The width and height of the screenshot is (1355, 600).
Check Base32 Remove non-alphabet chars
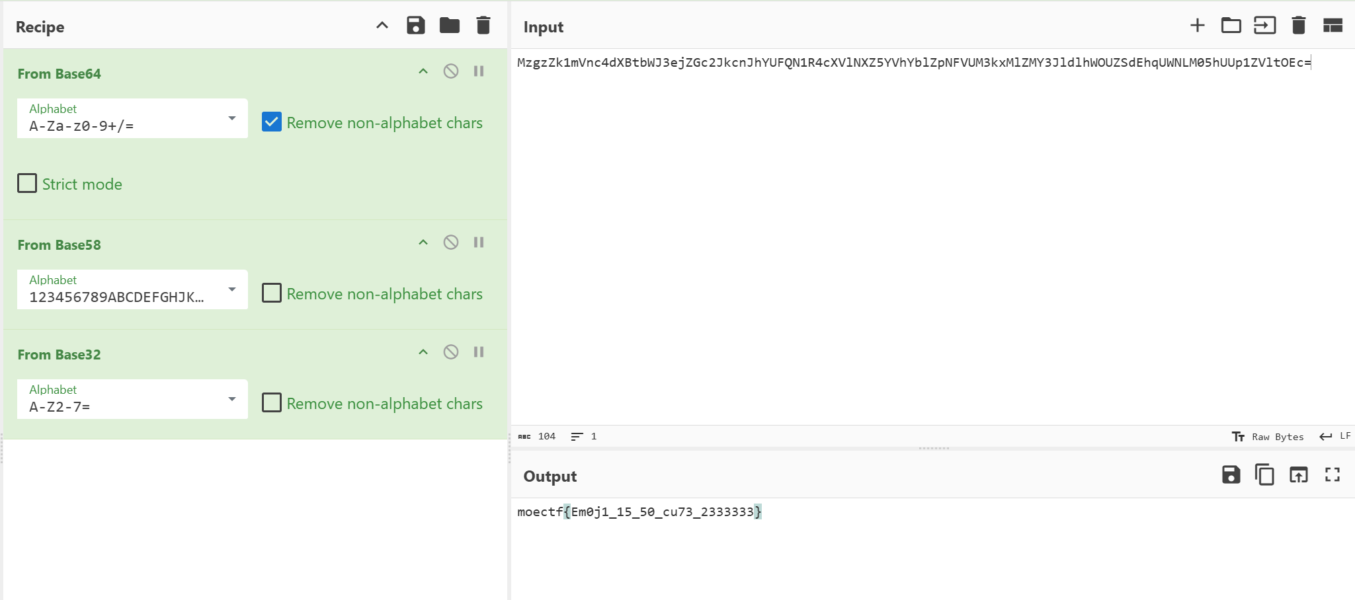pyautogui.click(x=272, y=402)
